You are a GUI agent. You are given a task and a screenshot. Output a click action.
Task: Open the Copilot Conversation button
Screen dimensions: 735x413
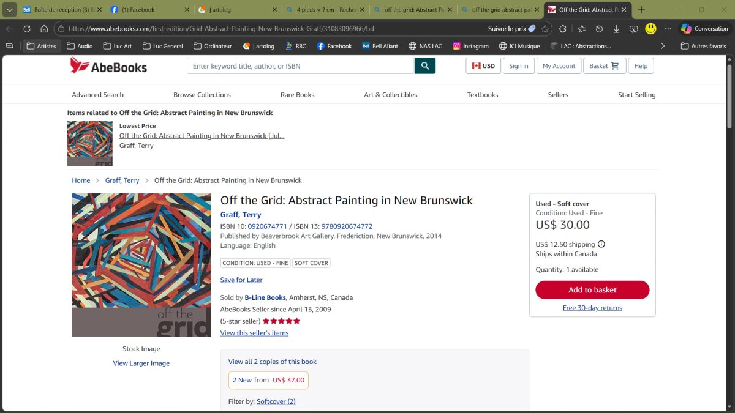[x=704, y=29]
